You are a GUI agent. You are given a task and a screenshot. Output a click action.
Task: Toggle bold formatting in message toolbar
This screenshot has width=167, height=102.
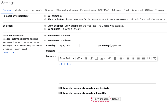[86, 58]
